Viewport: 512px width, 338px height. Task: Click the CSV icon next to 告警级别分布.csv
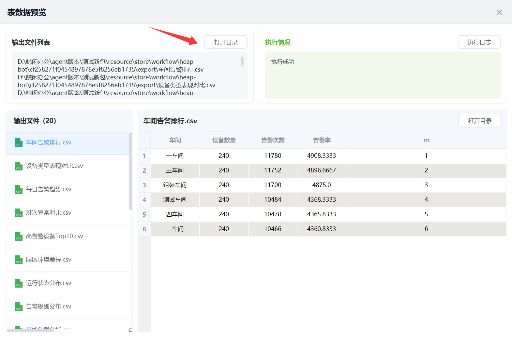tap(19, 307)
